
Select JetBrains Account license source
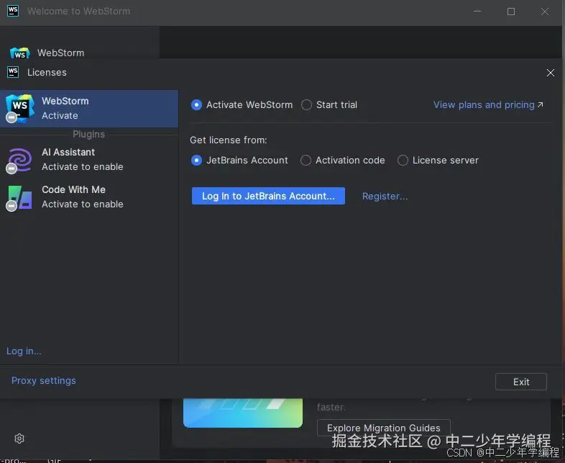click(239, 161)
